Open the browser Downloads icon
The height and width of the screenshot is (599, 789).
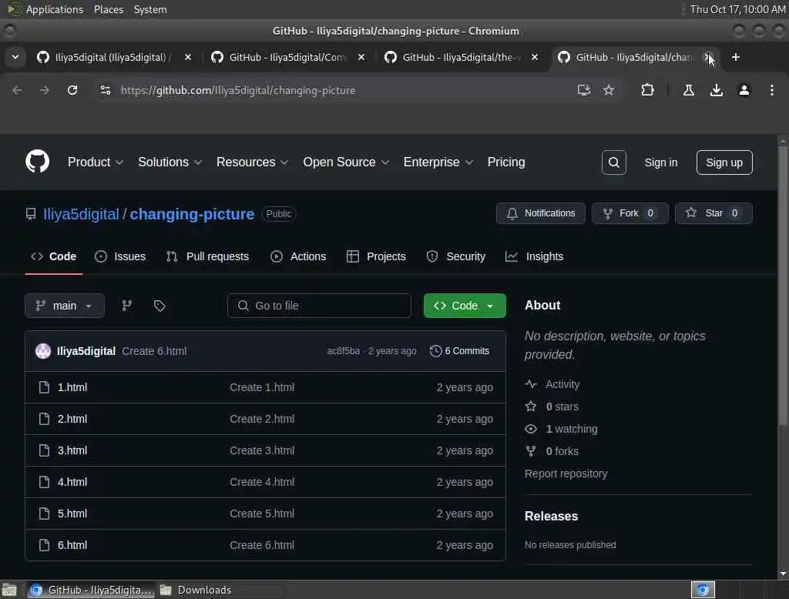pyautogui.click(x=717, y=90)
